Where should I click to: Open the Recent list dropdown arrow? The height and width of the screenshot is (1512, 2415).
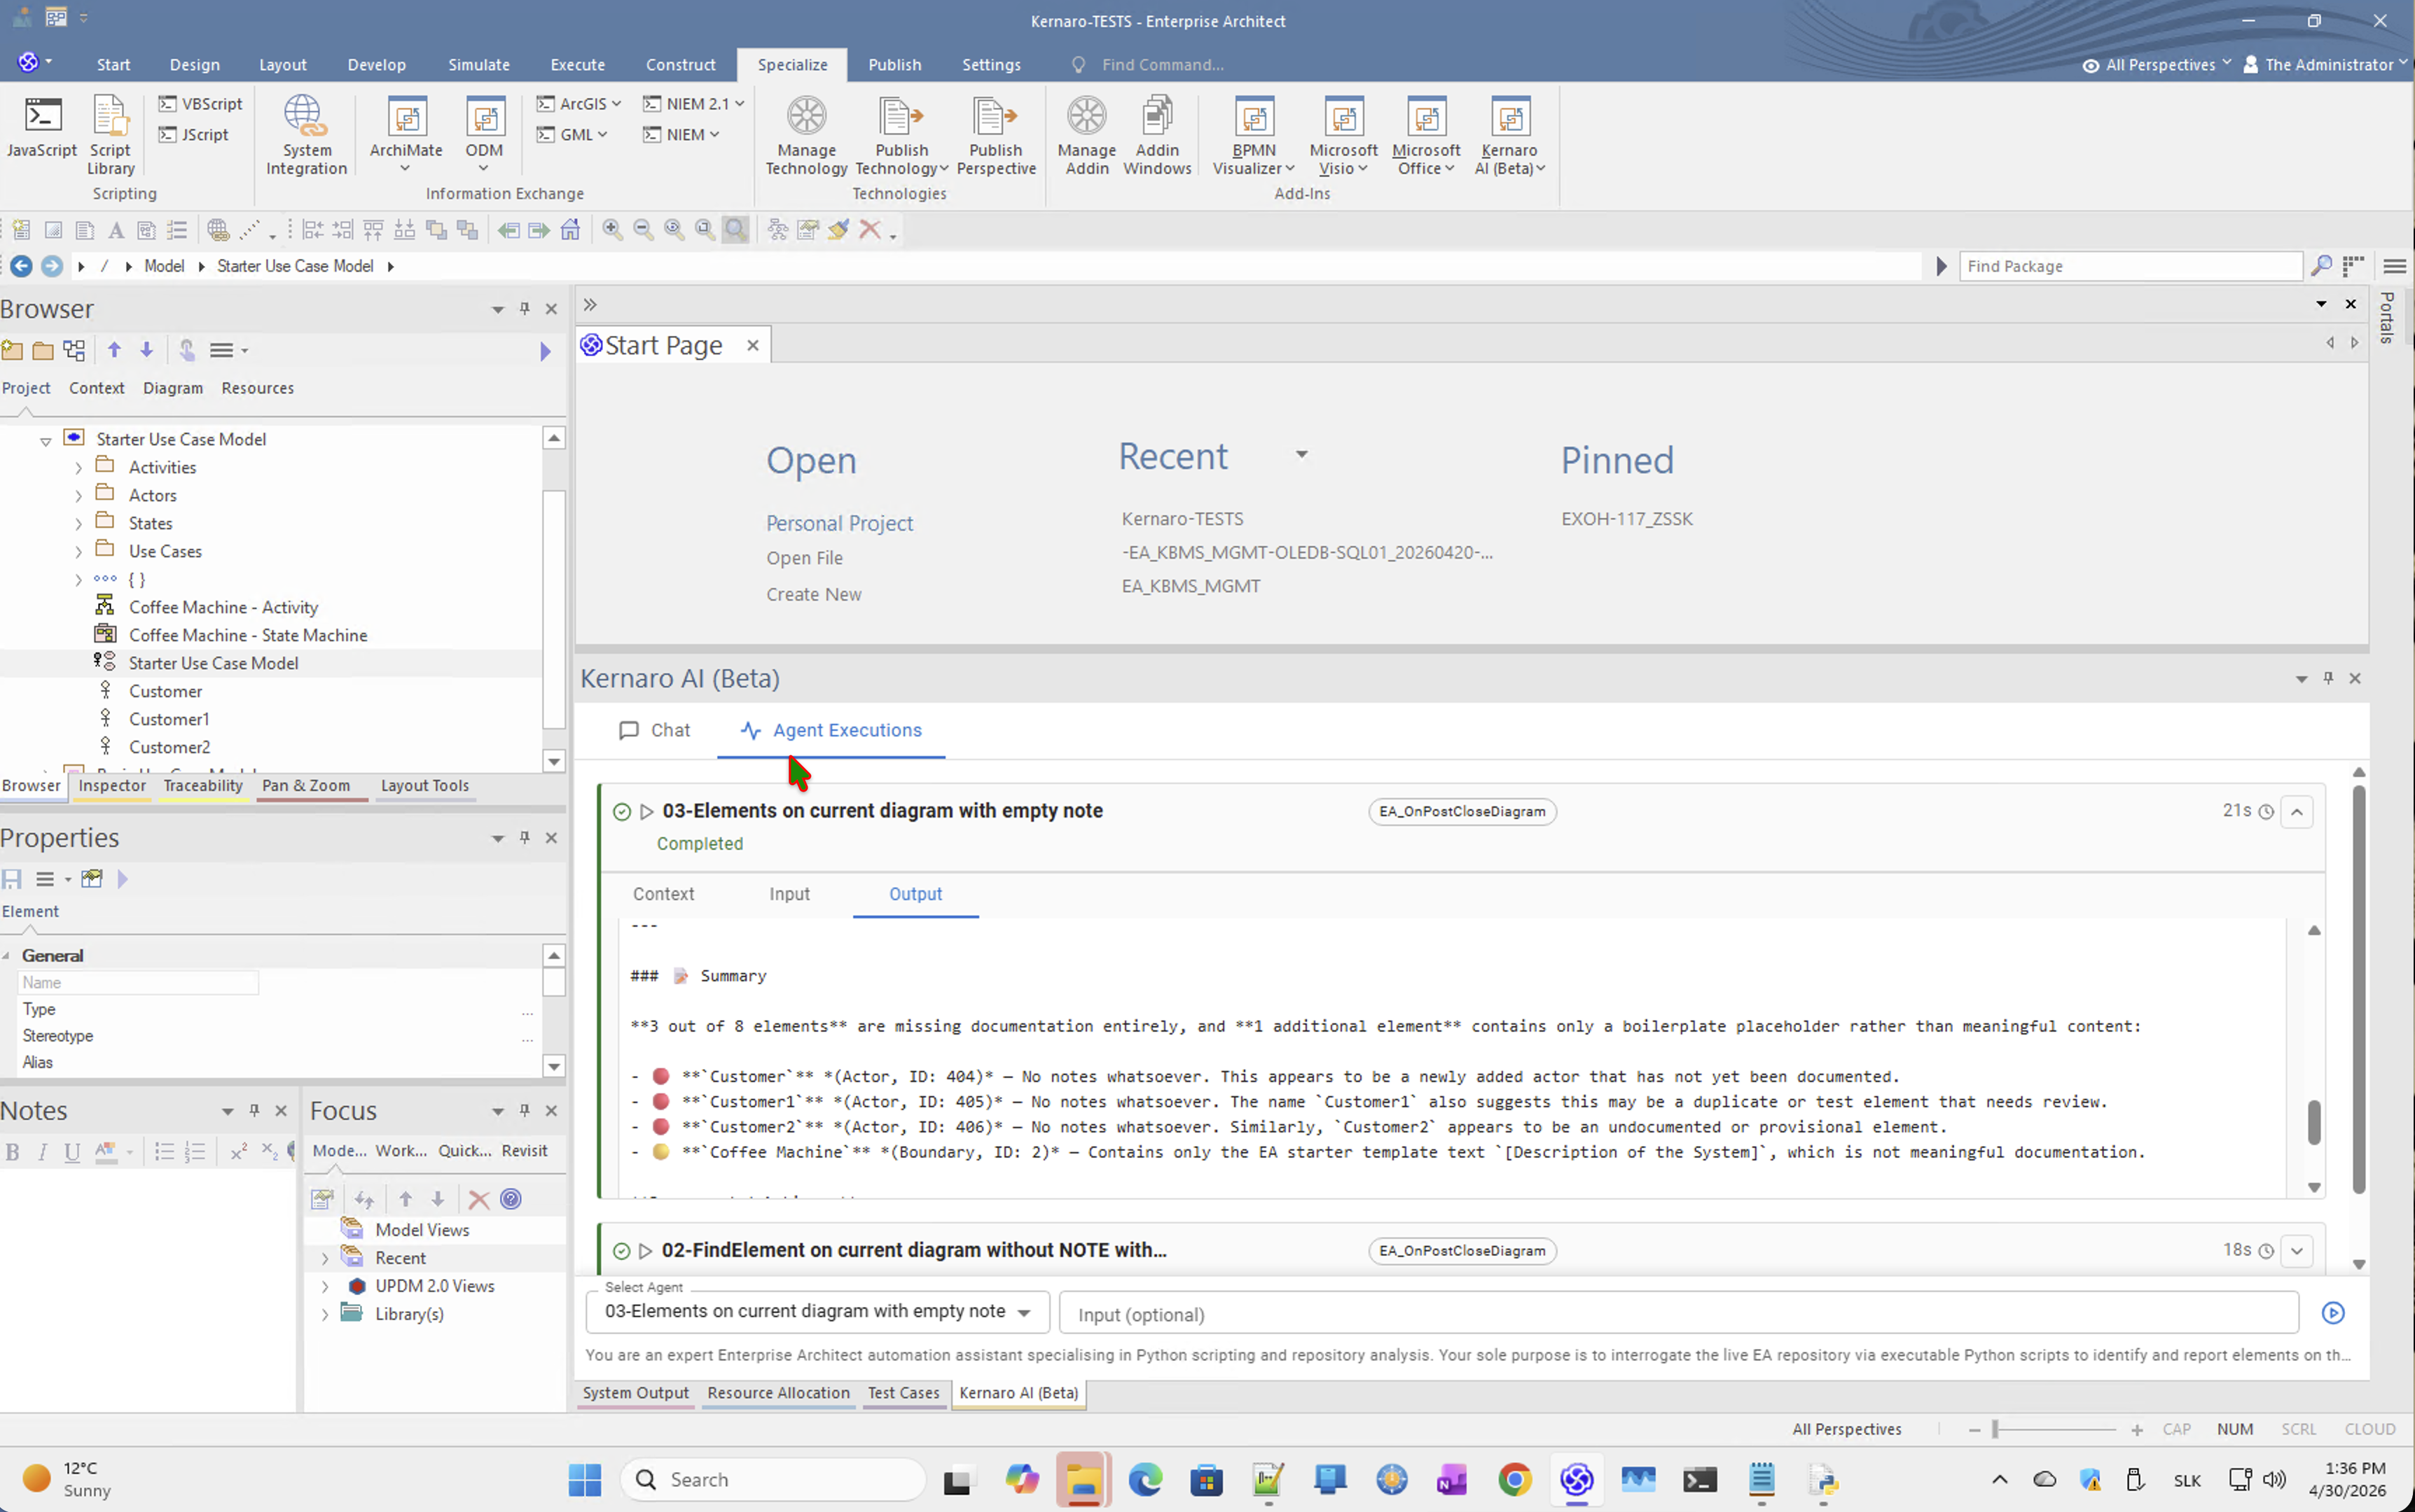pyautogui.click(x=1301, y=455)
